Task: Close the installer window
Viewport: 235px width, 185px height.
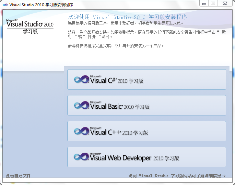Action: [x=225, y=4]
